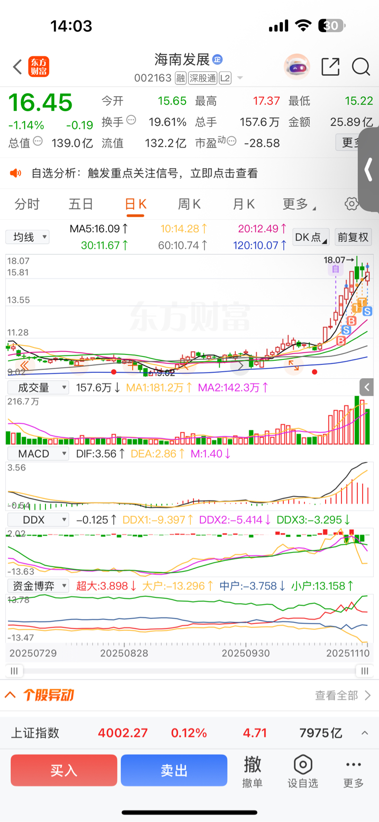Tap the battery indicator in status bar

pyautogui.click(x=332, y=26)
